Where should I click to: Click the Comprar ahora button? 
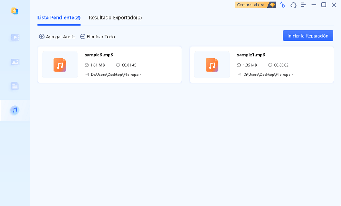(x=251, y=5)
